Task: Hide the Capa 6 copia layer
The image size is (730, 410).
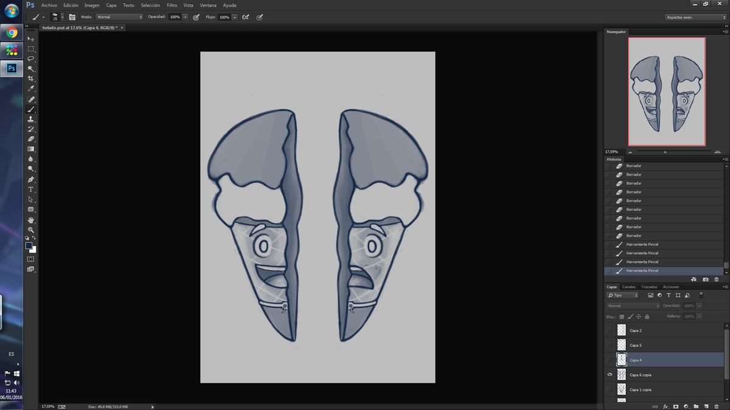Action: (x=610, y=375)
